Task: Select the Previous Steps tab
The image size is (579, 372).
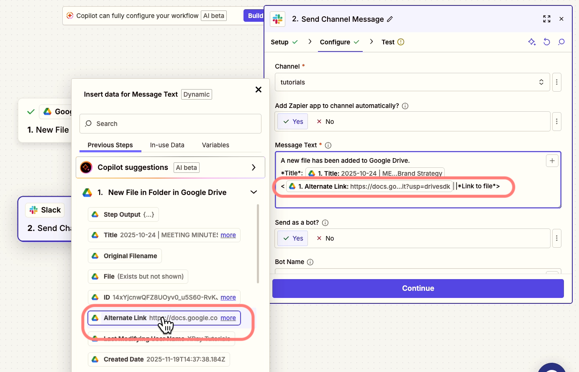Action: (110, 145)
